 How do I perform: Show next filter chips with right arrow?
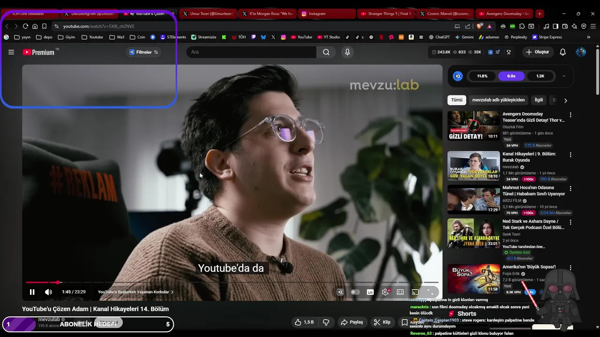click(565, 100)
